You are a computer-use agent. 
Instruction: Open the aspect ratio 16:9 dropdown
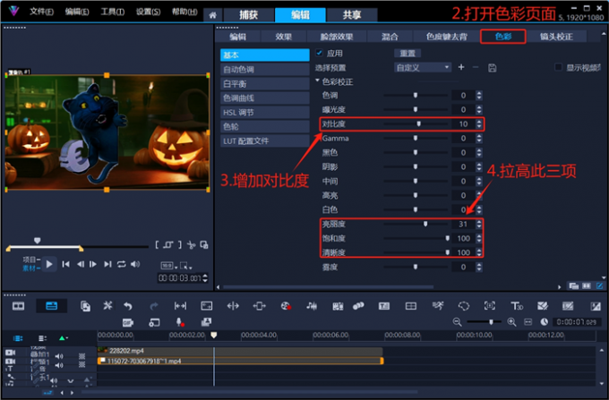tap(169, 266)
